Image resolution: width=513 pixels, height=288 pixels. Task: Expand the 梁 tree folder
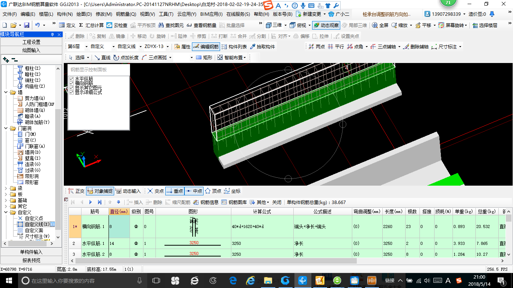tap(6, 188)
